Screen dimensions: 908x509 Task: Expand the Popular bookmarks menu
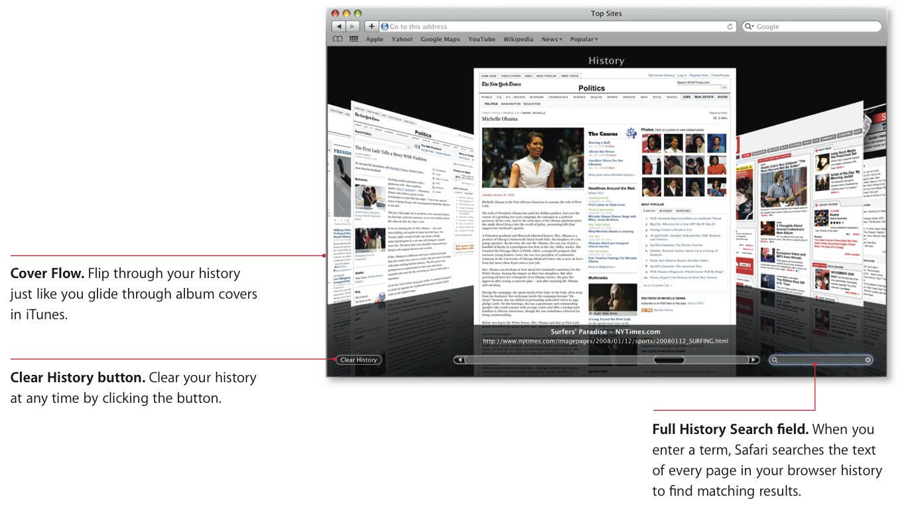coord(584,39)
